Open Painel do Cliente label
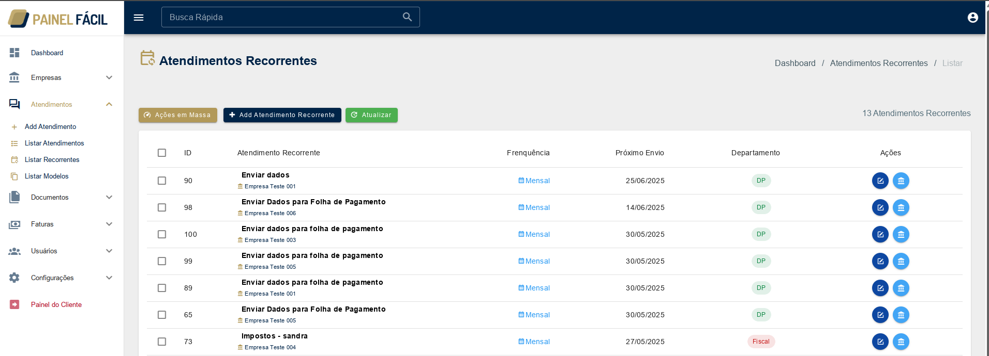989x356 pixels. tap(56, 304)
